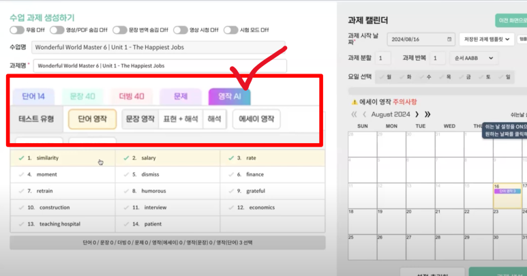Switch to the 영작 AI tab
The image size is (527, 276).
tap(230, 97)
